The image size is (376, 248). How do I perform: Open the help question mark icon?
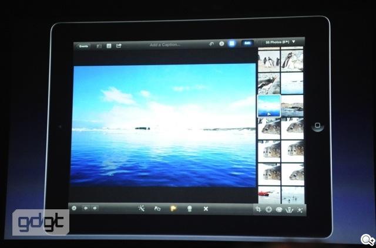pyautogui.click(x=222, y=44)
